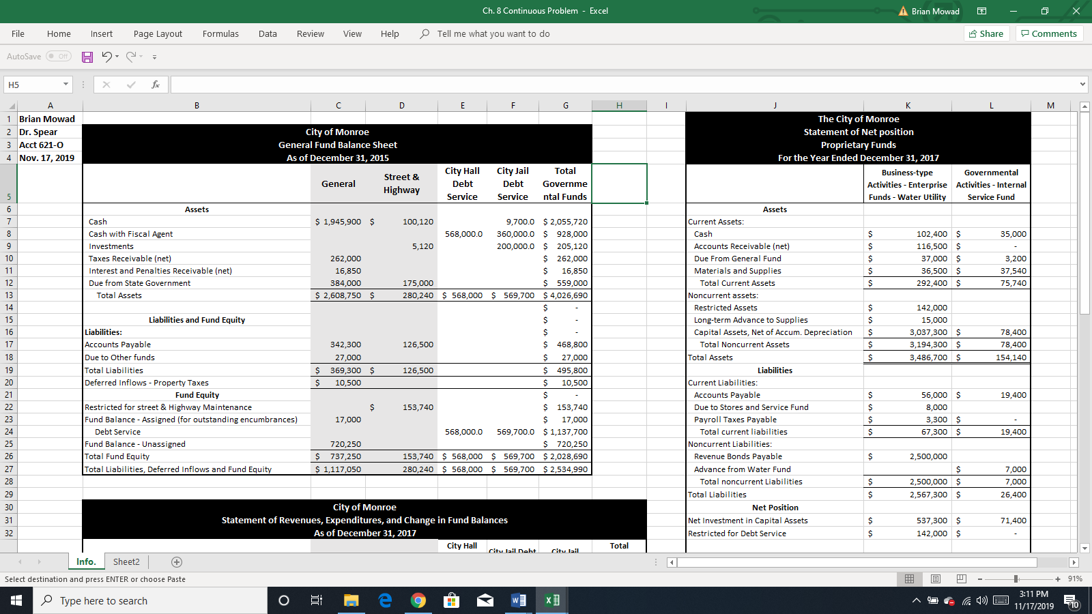Add a new sheet with plus icon
1092x614 pixels.
click(177, 562)
